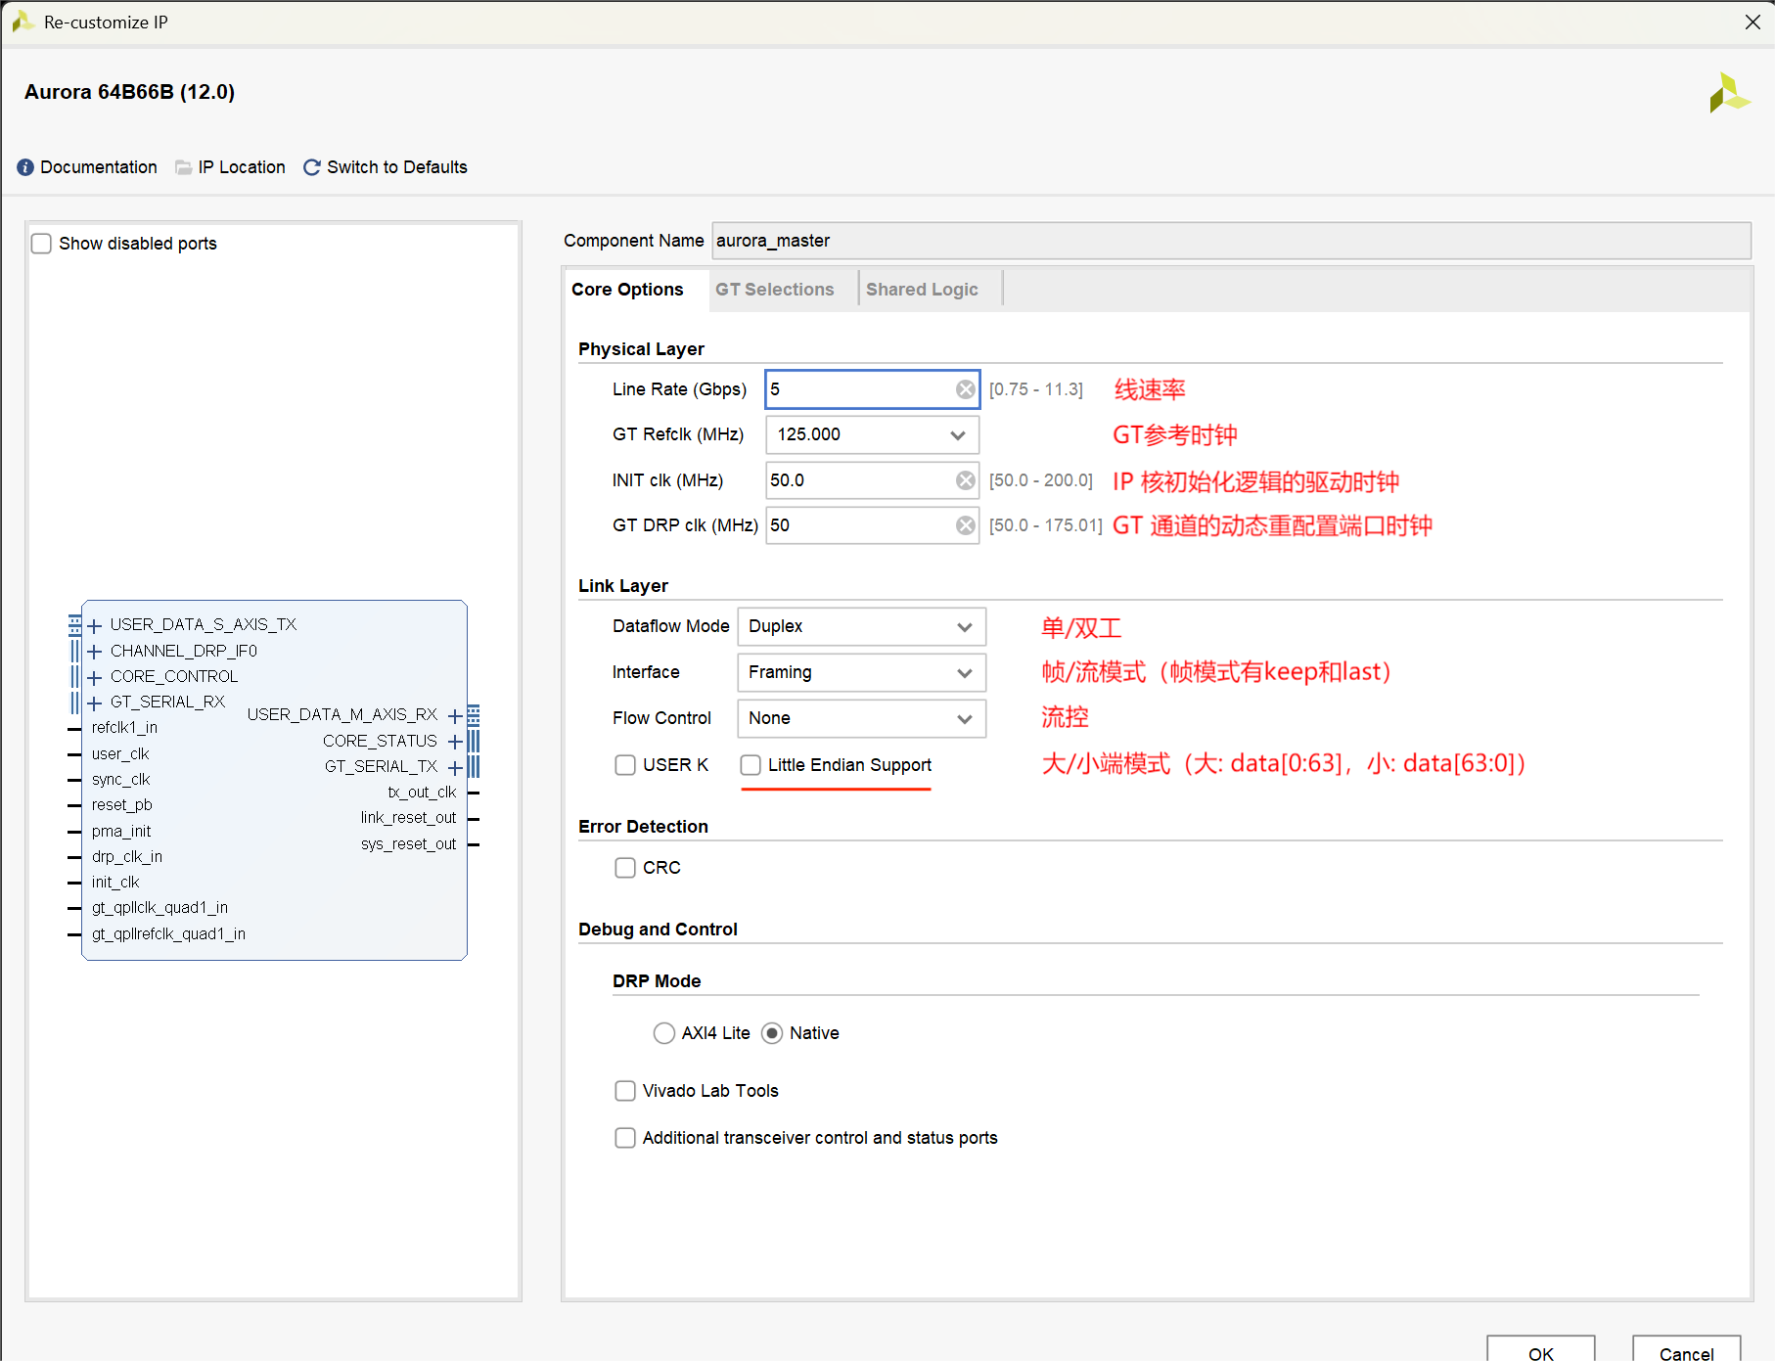Select the AXI4 Lite DRP mode
1775x1361 pixels.
664,1032
